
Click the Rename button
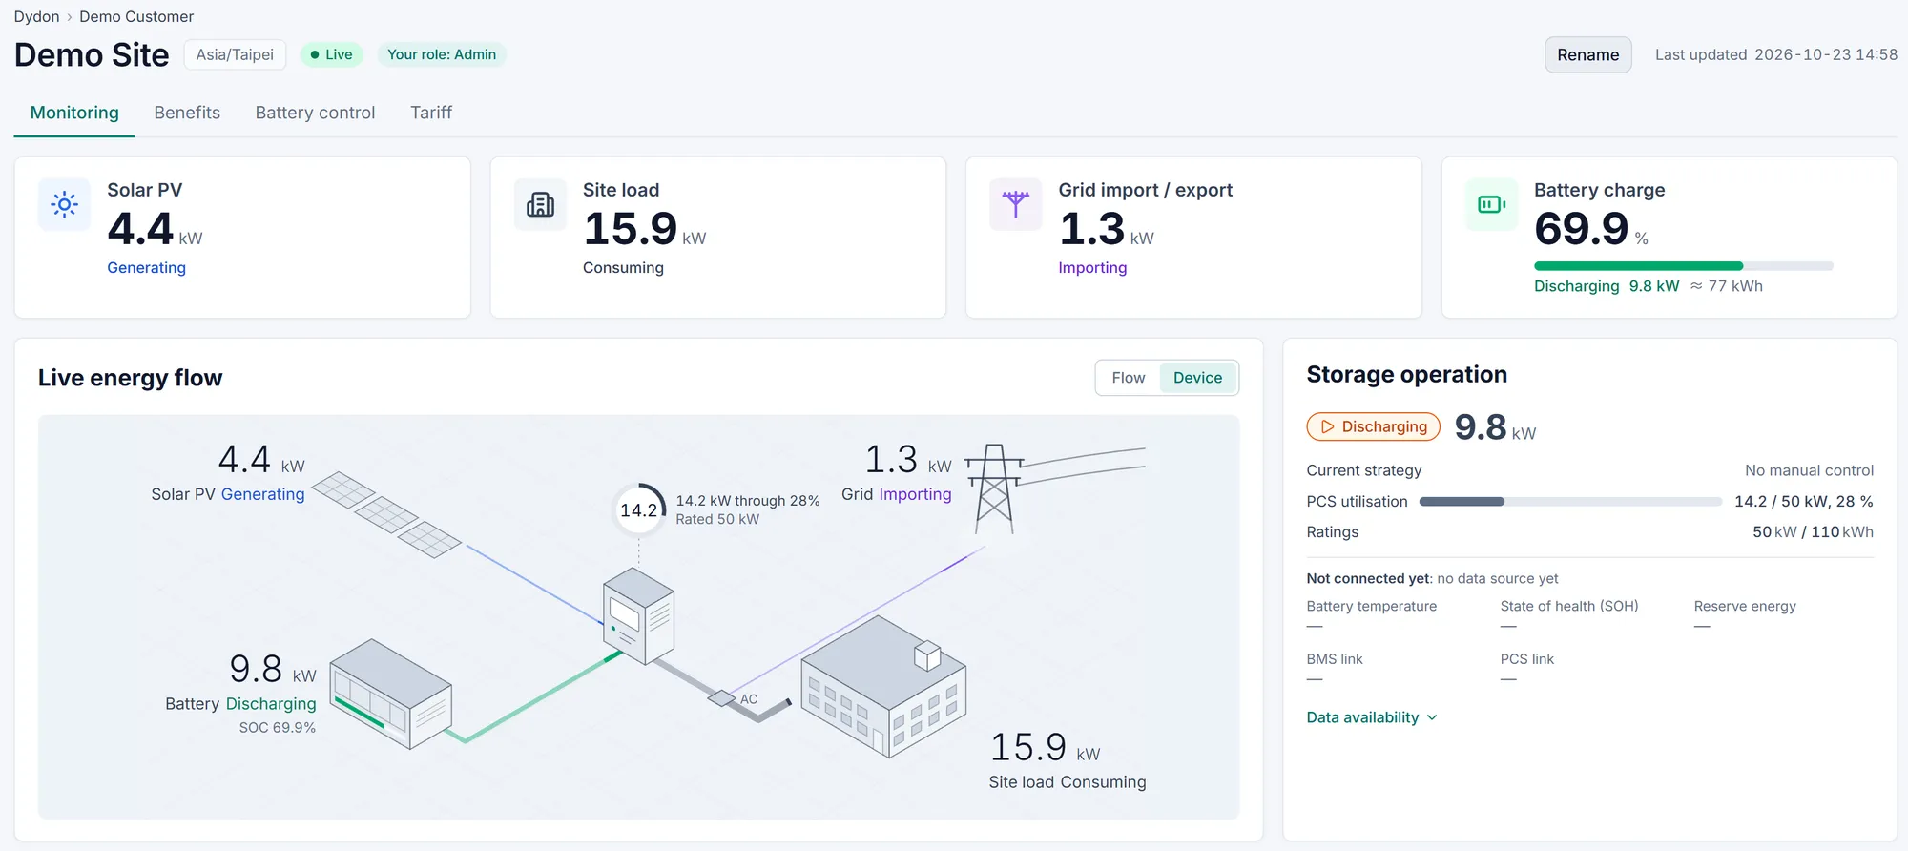tap(1588, 54)
